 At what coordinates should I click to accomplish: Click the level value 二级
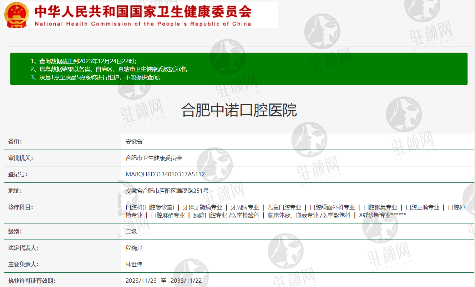[x=131, y=232]
